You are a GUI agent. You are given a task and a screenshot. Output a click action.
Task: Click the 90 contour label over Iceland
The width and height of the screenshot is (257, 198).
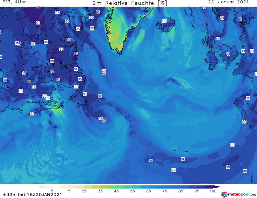click(164, 21)
